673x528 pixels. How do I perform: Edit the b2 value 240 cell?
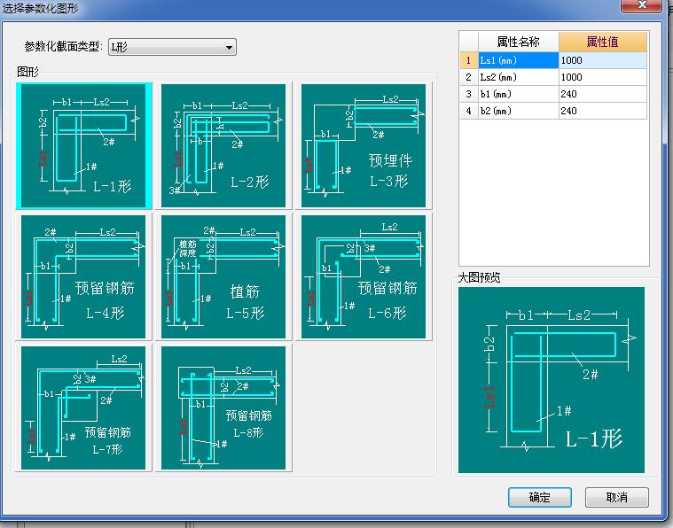603,111
